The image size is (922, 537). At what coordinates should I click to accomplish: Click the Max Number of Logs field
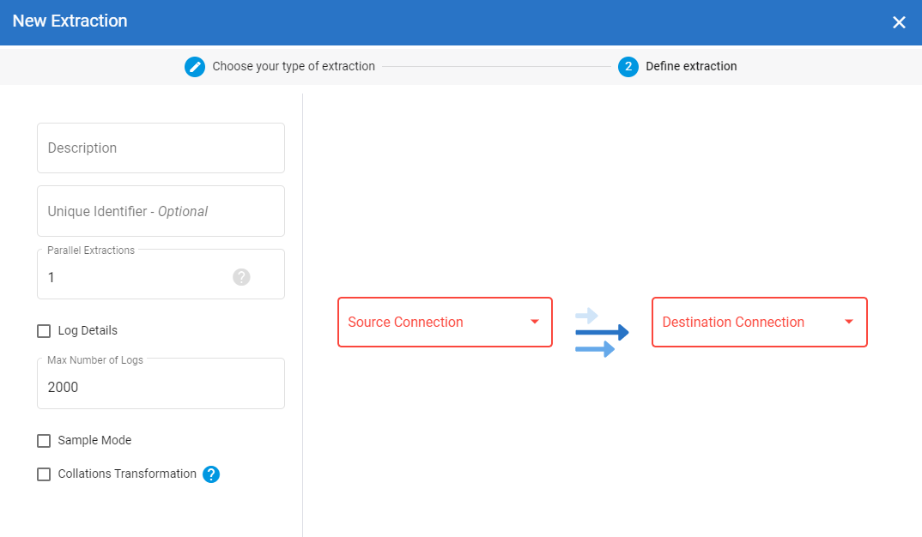coord(161,388)
